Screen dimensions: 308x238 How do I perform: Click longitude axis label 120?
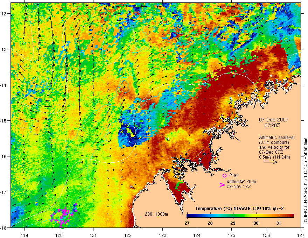(x=59, y=235)
